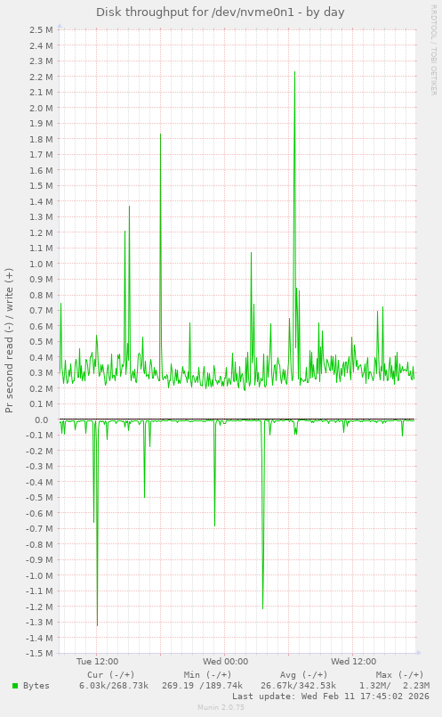The width and height of the screenshot is (442, 717).
Task: Select the '-1.5 M' y-axis label
Action: 40,654
